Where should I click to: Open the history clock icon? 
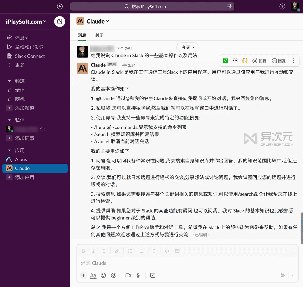tap(60, 6)
